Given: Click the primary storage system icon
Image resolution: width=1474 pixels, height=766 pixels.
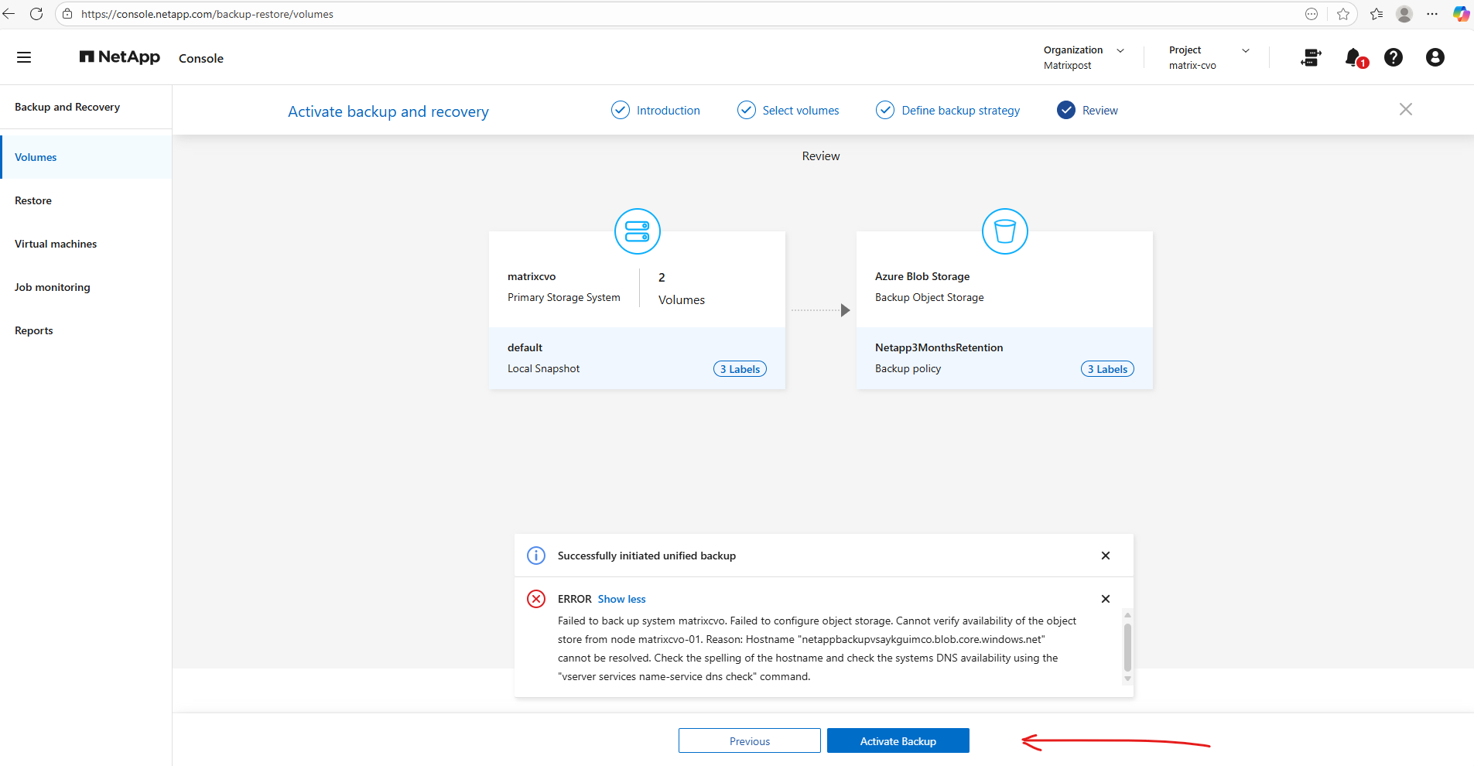Looking at the screenshot, I should point(637,231).
